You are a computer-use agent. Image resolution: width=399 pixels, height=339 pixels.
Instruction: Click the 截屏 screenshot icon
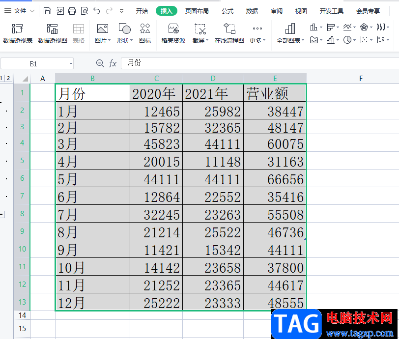point(200,29)
